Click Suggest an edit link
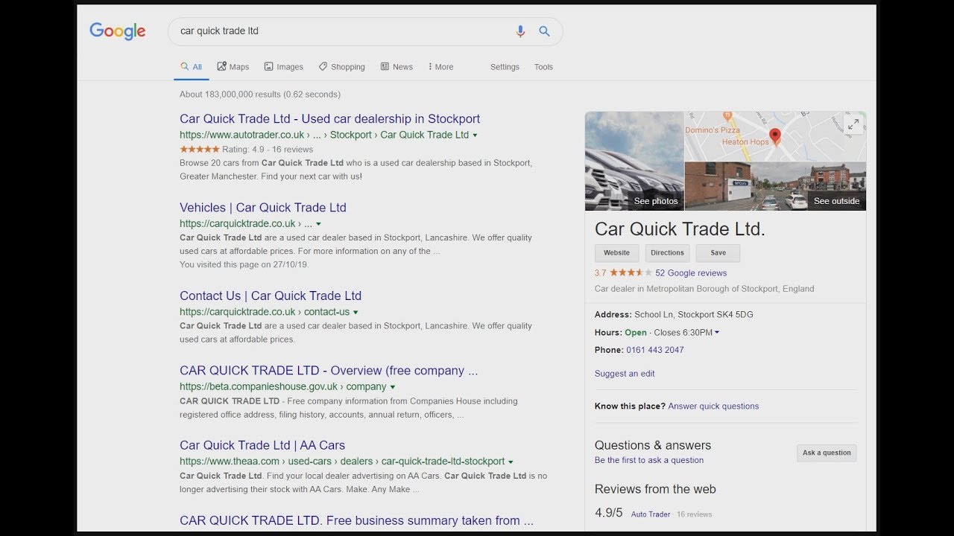Image resolution: width=954 pixels, height=536 pixels. pos(625,374)
